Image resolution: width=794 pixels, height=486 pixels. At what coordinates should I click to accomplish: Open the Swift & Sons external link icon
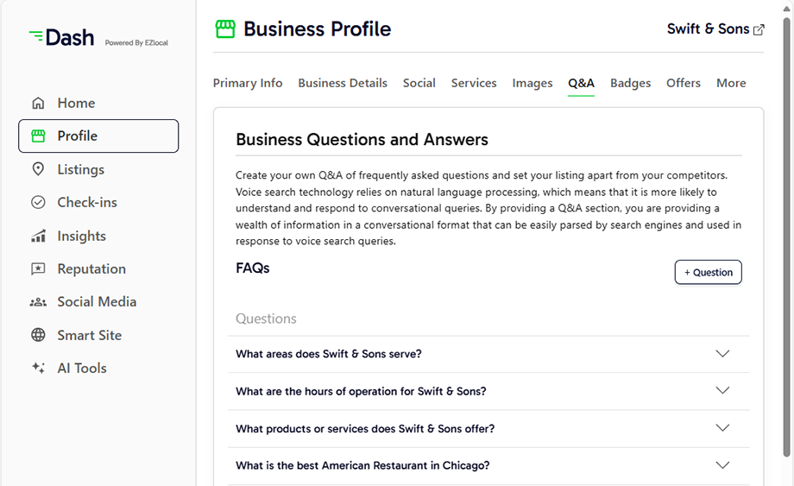tap(759, 30)
